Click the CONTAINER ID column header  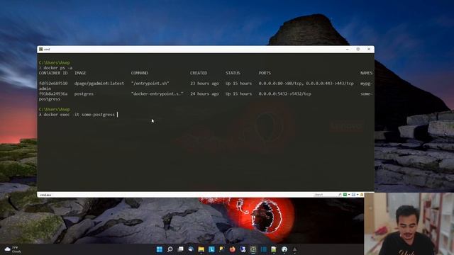(53, 73)
